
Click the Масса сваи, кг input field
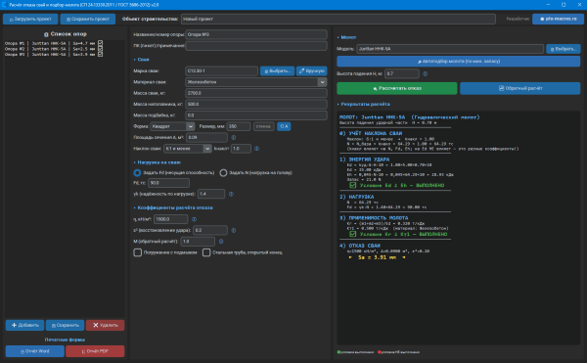(x=256, y=93)
